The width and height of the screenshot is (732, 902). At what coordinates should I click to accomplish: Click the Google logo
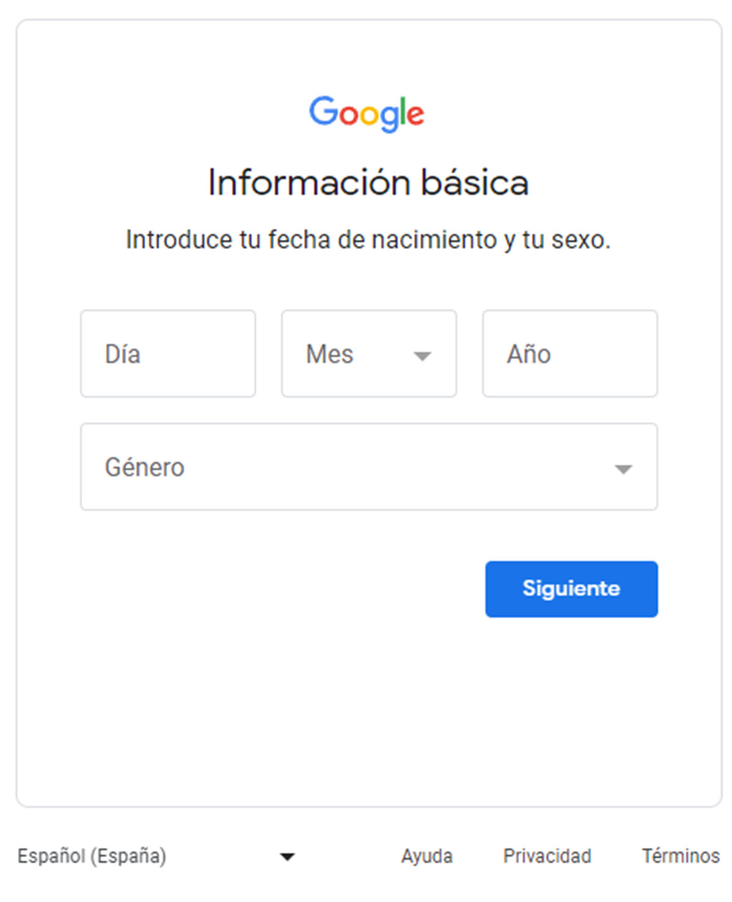pyautogui.click(x=367, y=114)
